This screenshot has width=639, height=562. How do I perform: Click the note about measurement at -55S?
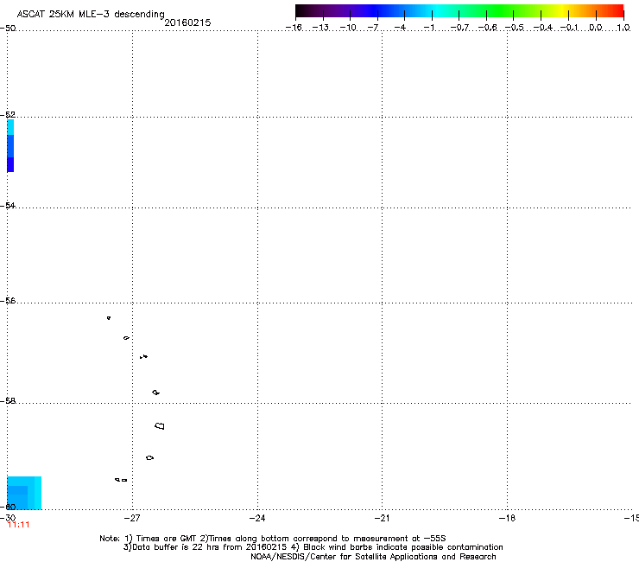[323, 539]
